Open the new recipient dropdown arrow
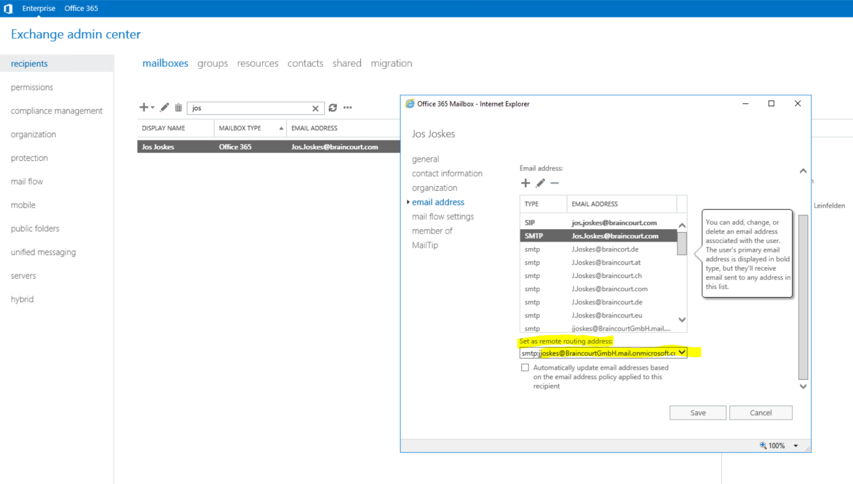 (151, 107)
